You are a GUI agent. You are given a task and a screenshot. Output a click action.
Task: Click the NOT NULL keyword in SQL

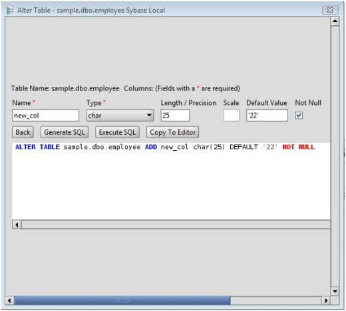[x=299, y=147]
